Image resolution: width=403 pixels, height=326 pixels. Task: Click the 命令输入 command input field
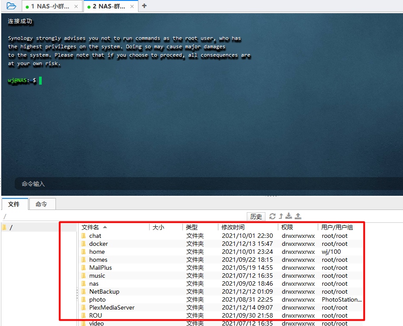[x=208, y=184]
